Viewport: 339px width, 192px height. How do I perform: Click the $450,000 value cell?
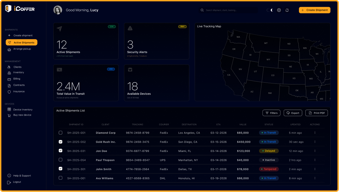point(244,142)
